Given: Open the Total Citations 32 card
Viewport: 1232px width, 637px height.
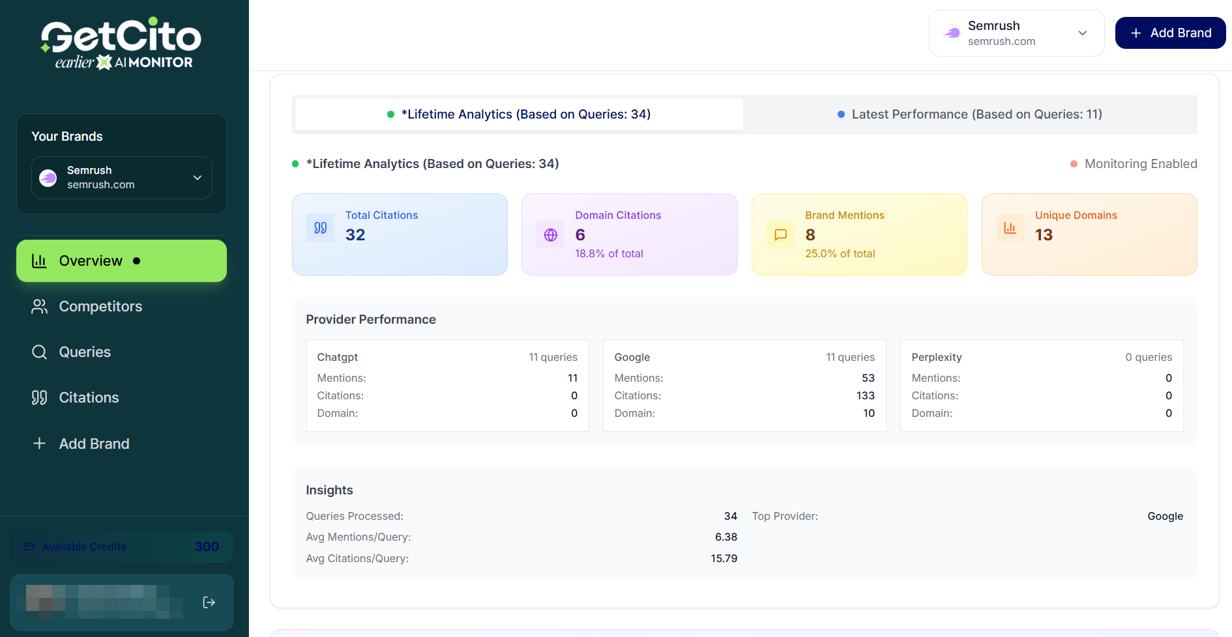Looking at the screenshot, I should click(400, 234).
